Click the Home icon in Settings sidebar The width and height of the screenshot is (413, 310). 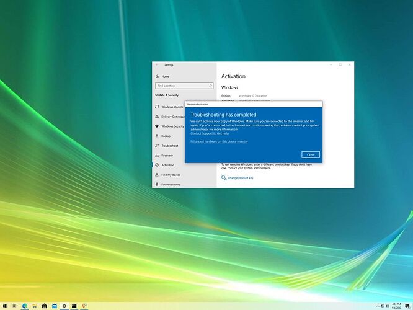pyautogui.click(x=158, y=76)
